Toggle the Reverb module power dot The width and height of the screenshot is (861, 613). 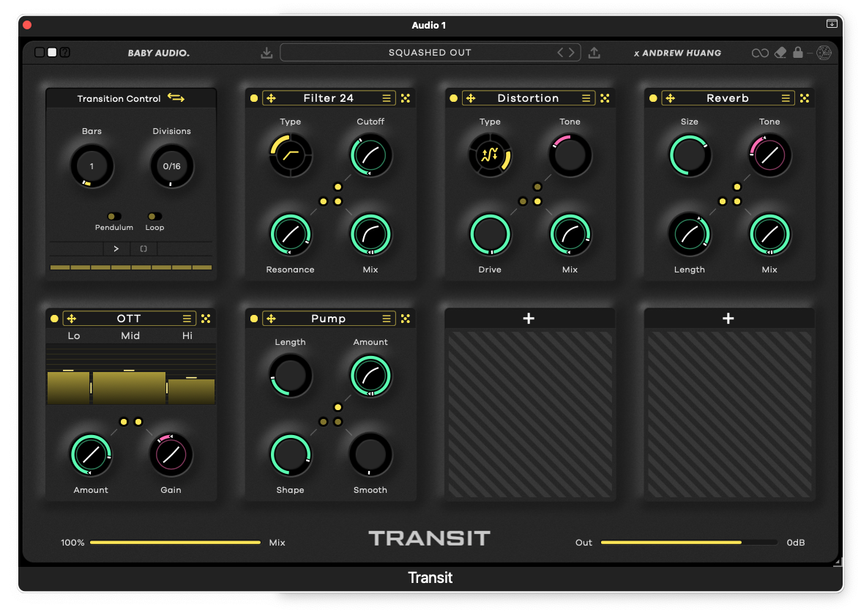pyautogui.click(x=653, y=98)
